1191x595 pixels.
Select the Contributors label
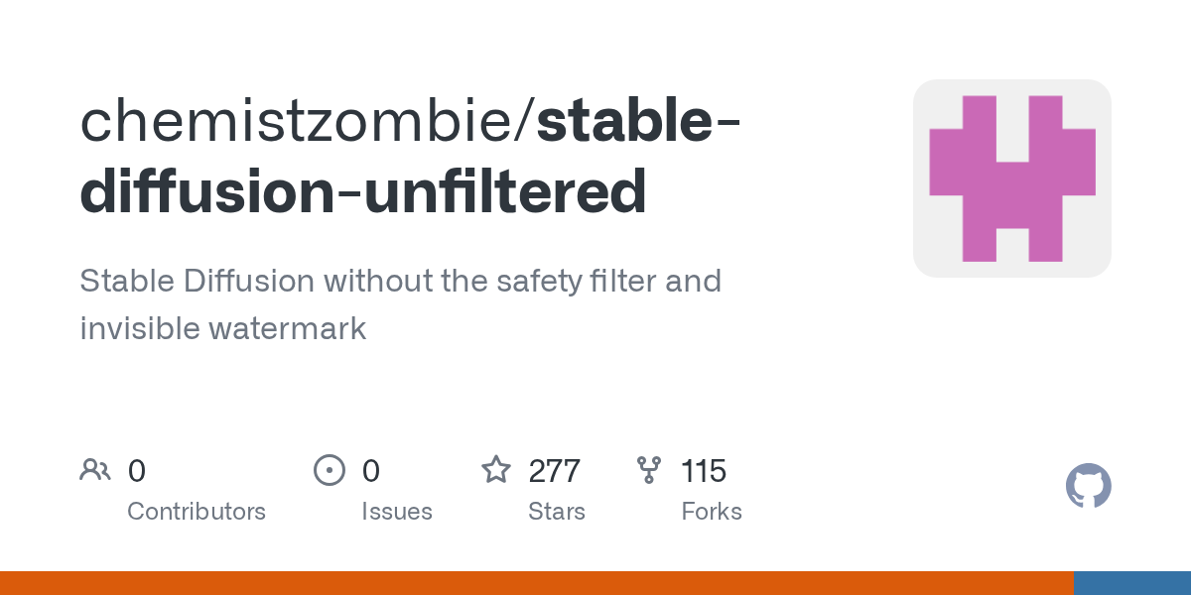[197, 512]
